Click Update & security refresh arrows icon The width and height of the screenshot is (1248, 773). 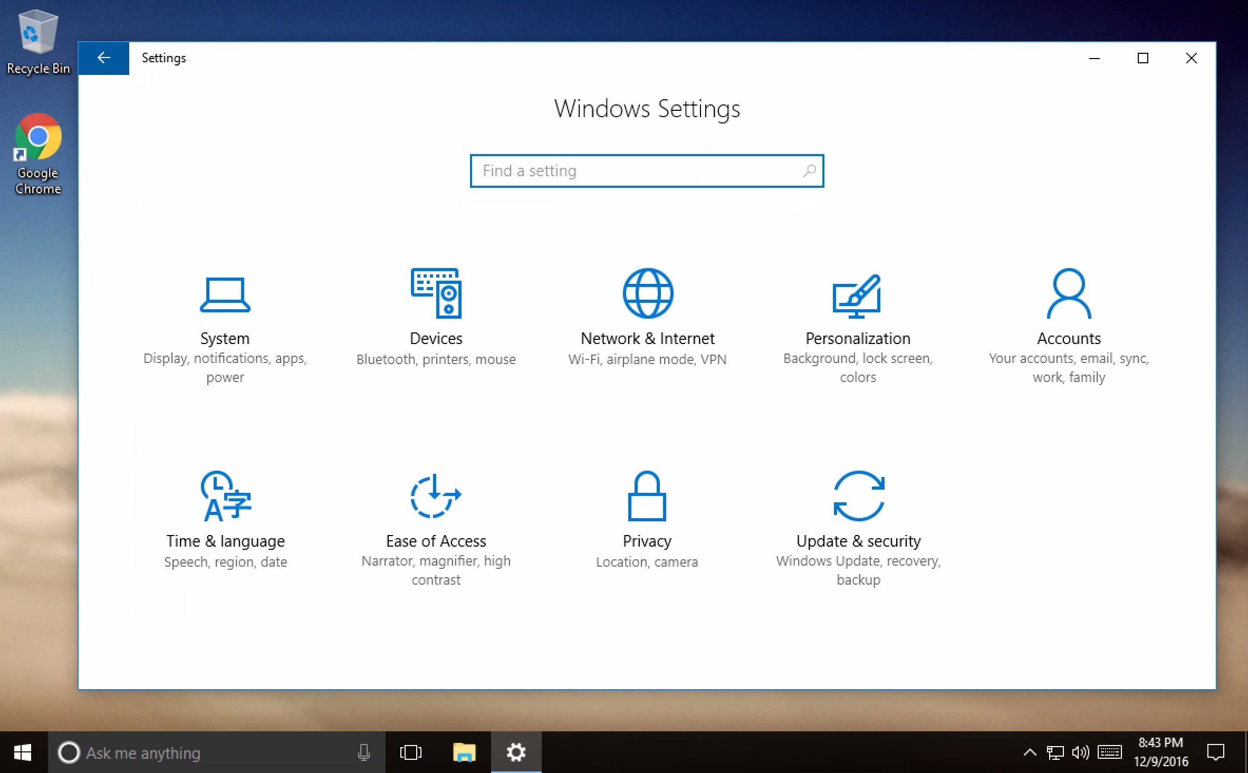tap(858, 496)
